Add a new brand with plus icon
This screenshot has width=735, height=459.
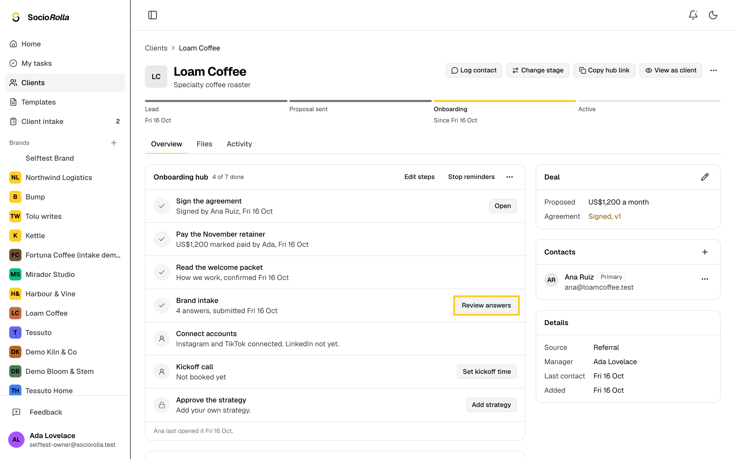[114, 143]
